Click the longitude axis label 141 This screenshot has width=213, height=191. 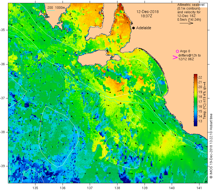click(x=199, y=188)
